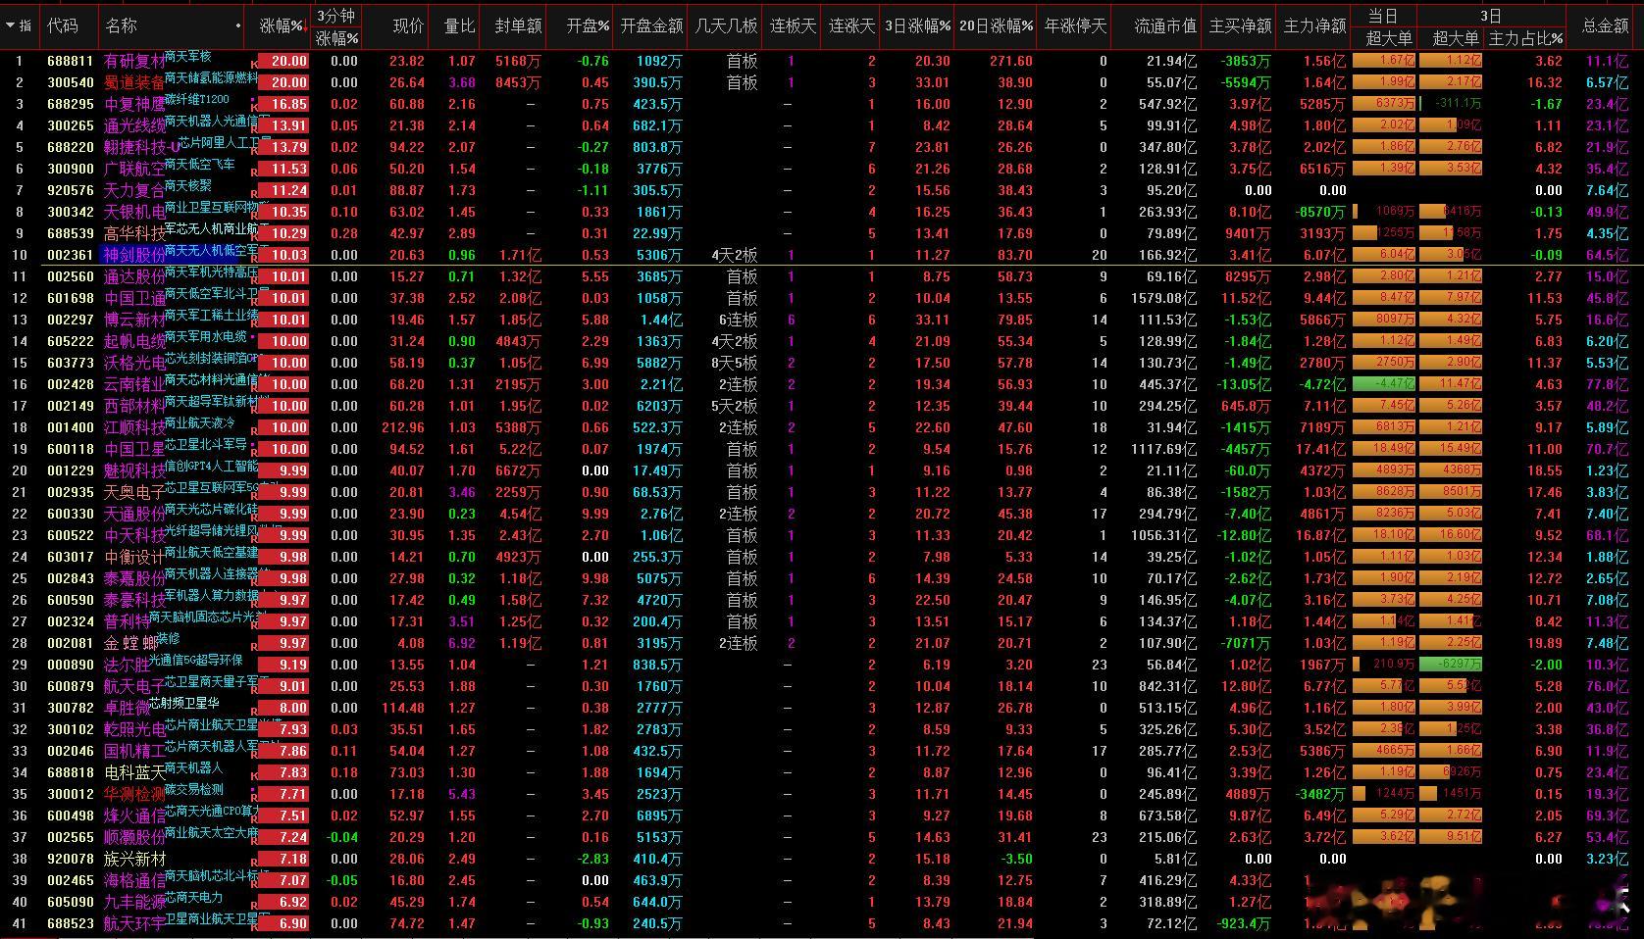Select stock 有研复材 in row 1
The image size is (1644, 939).
(x=135, y=61)
